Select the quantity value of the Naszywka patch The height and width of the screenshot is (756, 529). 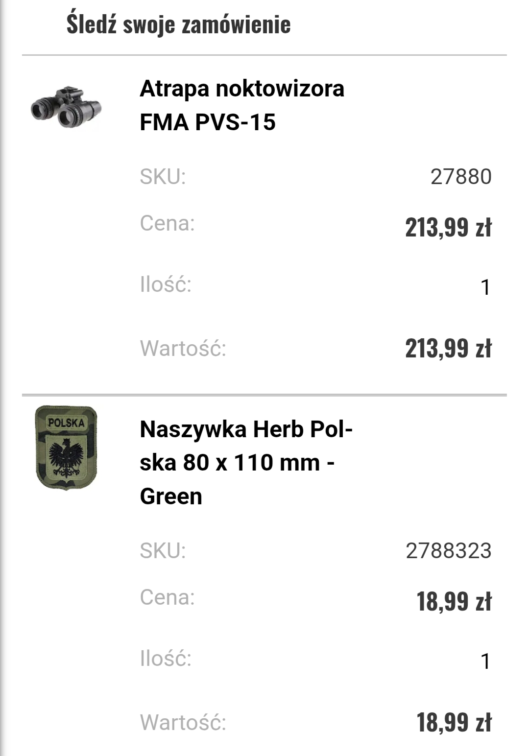click(x=485, y=661)
